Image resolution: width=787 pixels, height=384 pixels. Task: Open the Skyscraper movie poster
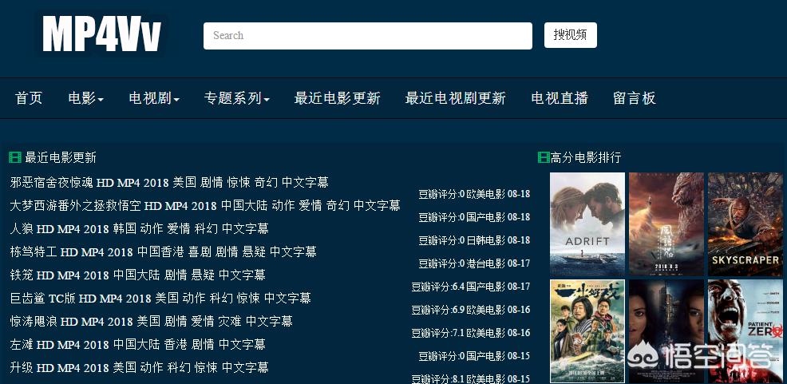click(745, 224)
